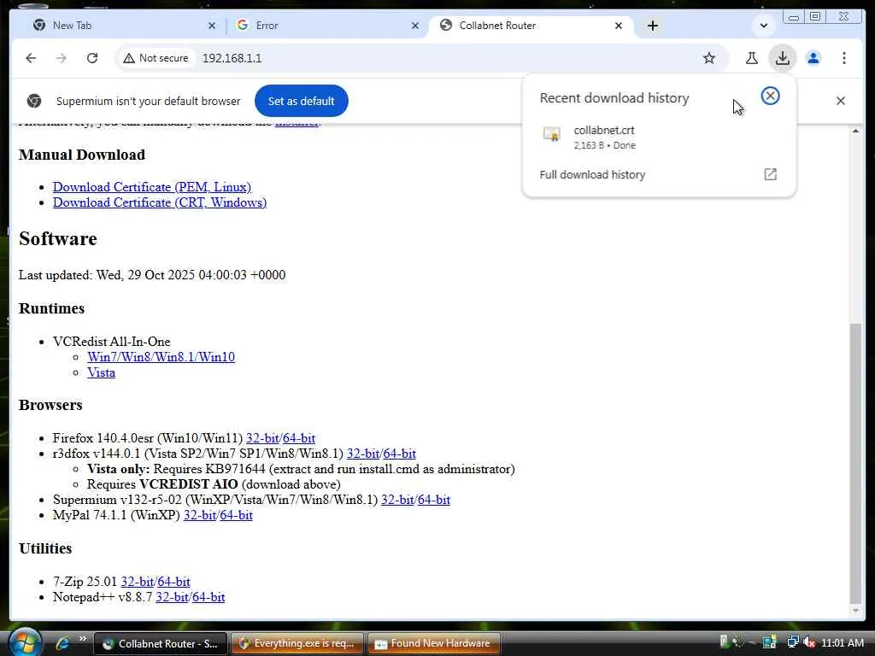
Task: Go back to the previous page
Action: [31, 58]
